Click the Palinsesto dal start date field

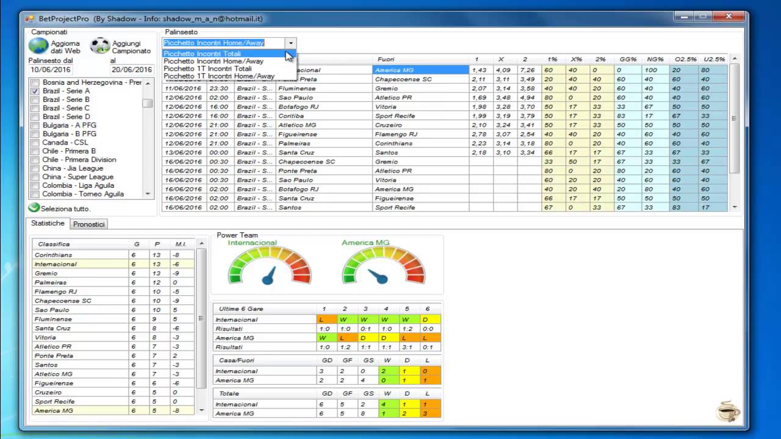pos(49,70)
